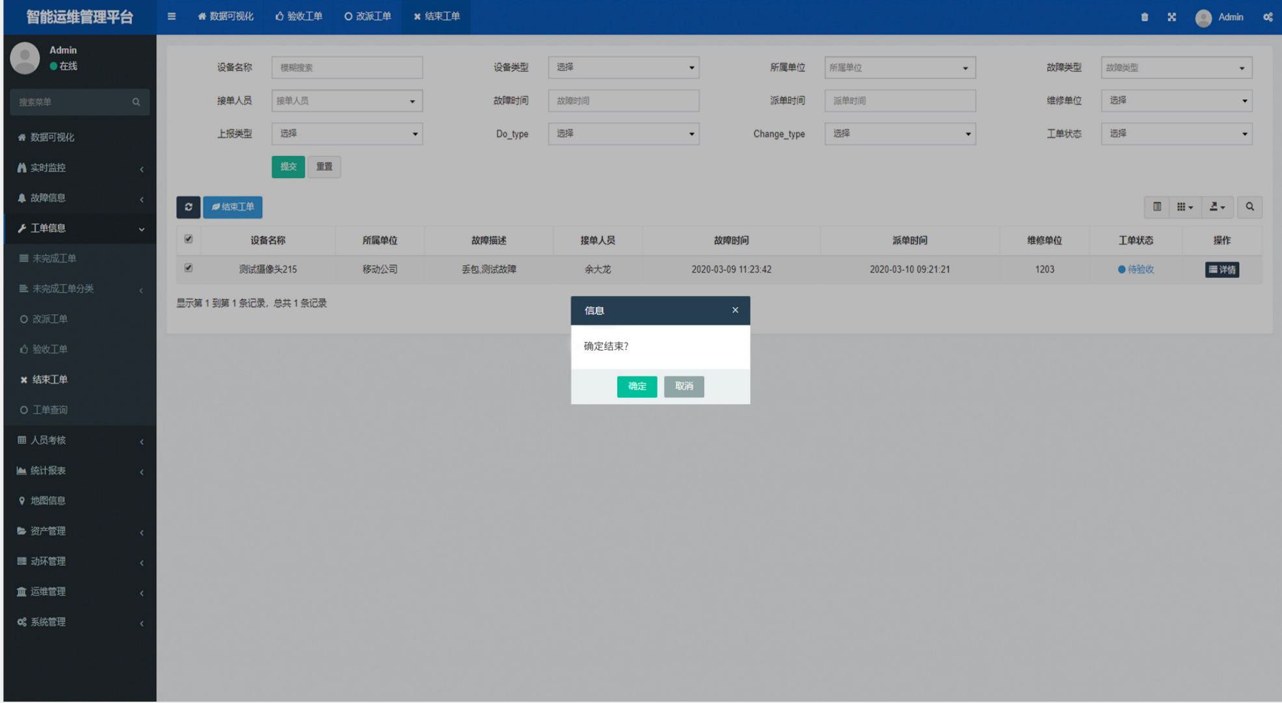Focus the 故障时间 input field
1282x703 pixels.
pos(623,101)
